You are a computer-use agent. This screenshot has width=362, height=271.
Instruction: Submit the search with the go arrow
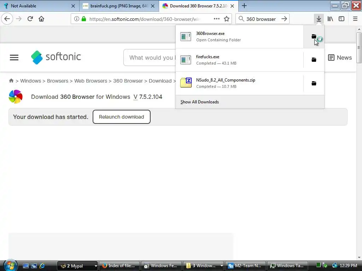pos(284,19)
